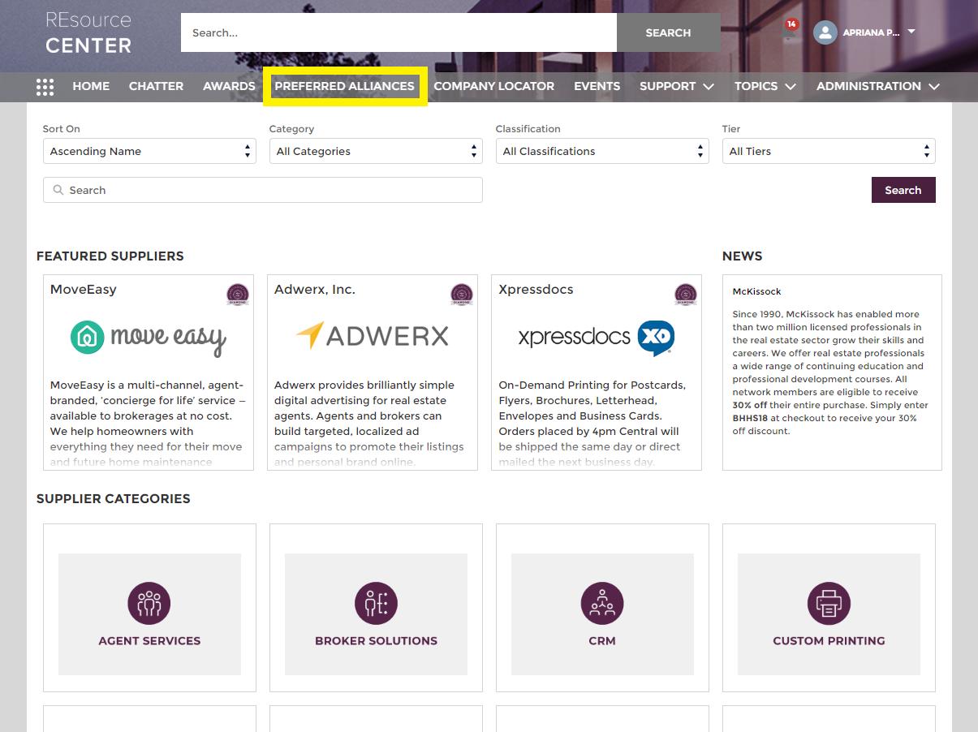Open the Category dropdown
This screenshot has width=978, height=732.
pos(376,151)
